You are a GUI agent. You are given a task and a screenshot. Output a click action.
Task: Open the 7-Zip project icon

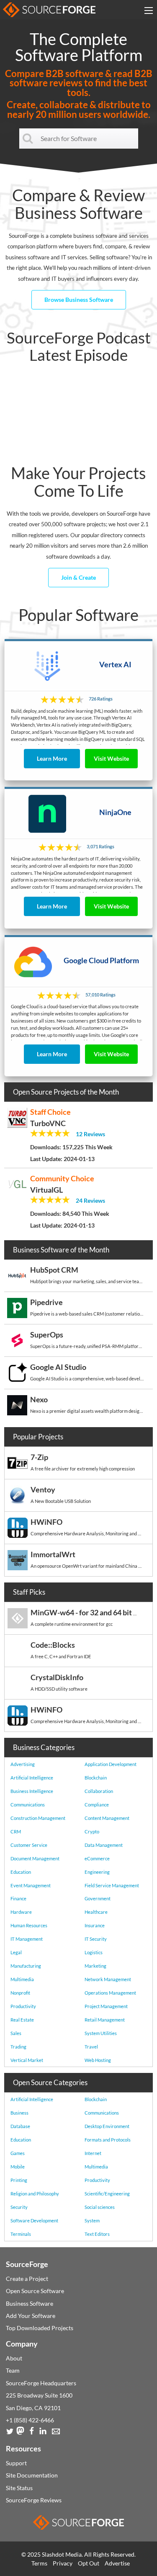tap(17, 1463)
